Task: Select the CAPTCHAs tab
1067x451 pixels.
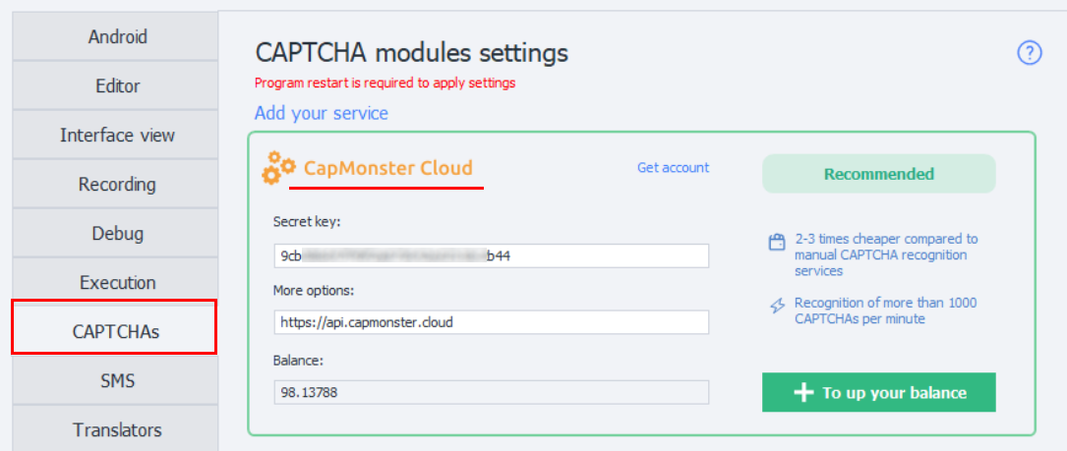Action: point(115,331)
